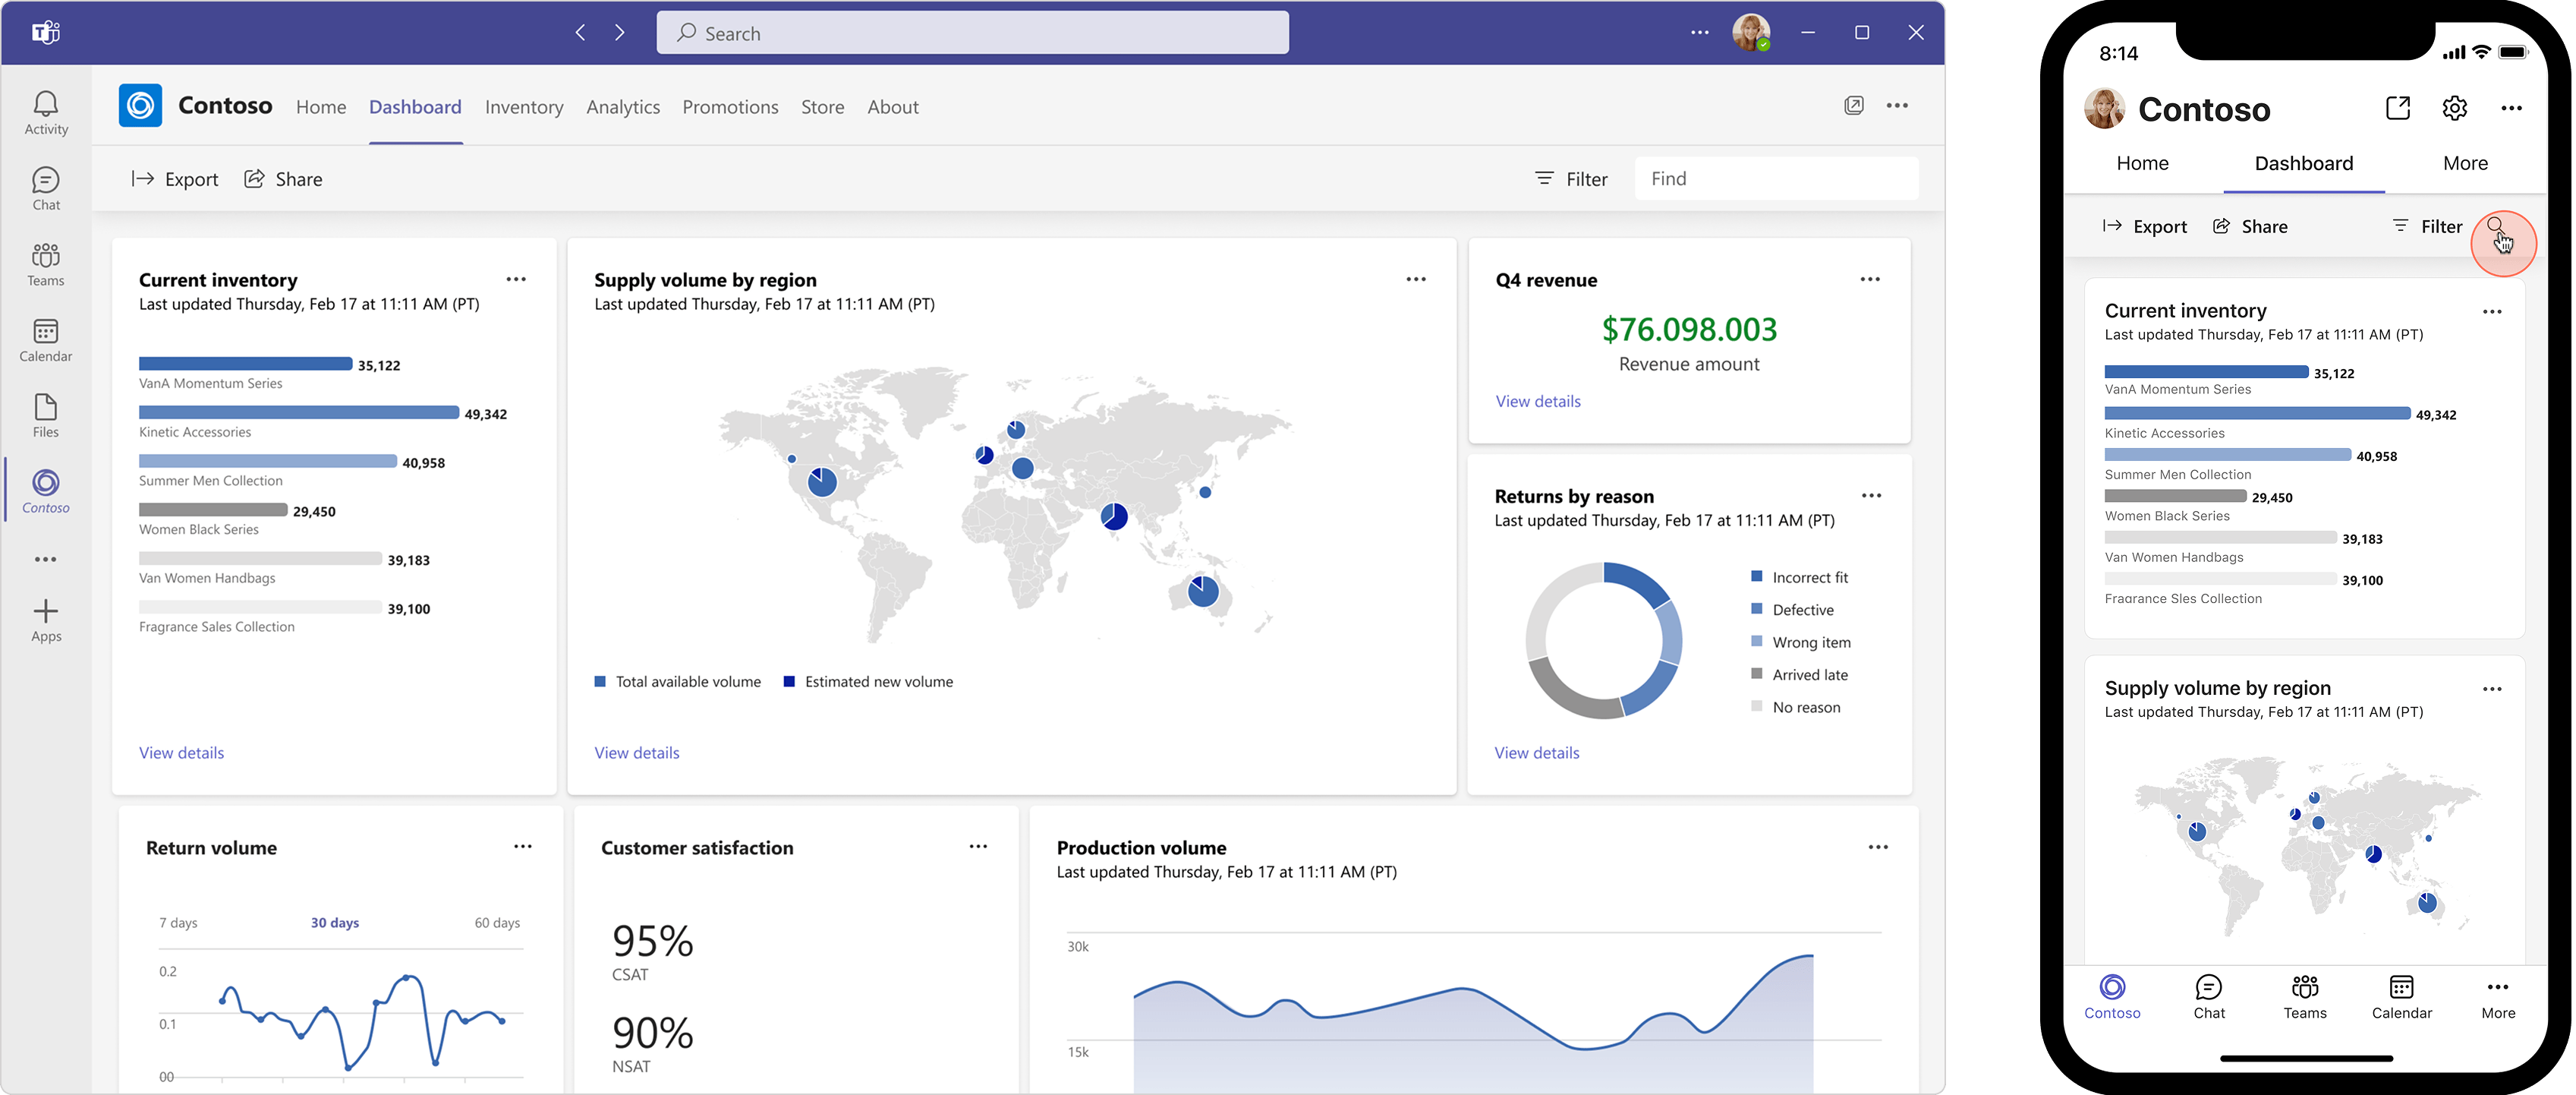The image size is (2576, 1095).
Task: Open the Promotions tab
Action: coord(730,107)
